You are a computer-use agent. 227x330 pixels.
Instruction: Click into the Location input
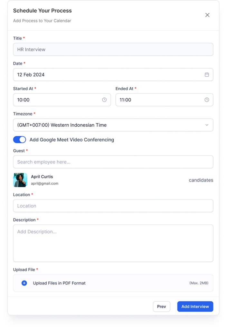pos(113,206)
